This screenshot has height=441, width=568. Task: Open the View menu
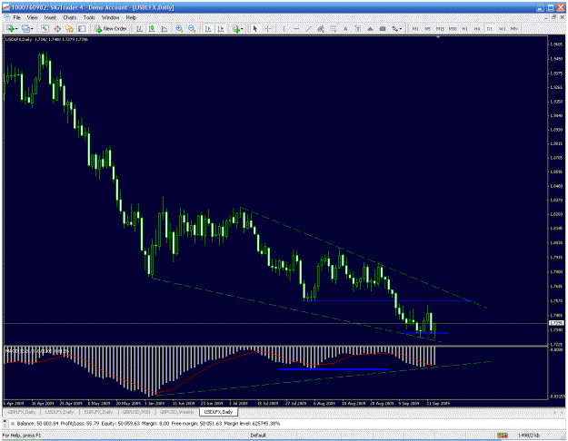(32, 17)
